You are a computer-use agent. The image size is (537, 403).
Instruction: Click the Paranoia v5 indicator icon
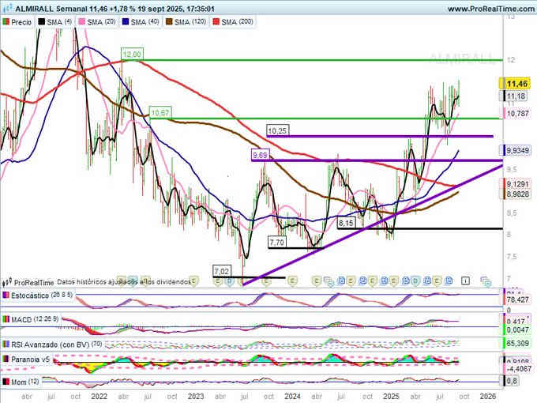6,360
